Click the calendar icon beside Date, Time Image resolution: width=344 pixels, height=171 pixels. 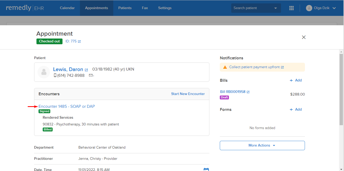pos(206,169)
